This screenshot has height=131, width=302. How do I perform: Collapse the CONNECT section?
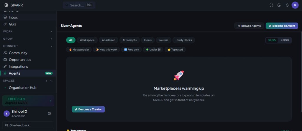tap(28, 46)
